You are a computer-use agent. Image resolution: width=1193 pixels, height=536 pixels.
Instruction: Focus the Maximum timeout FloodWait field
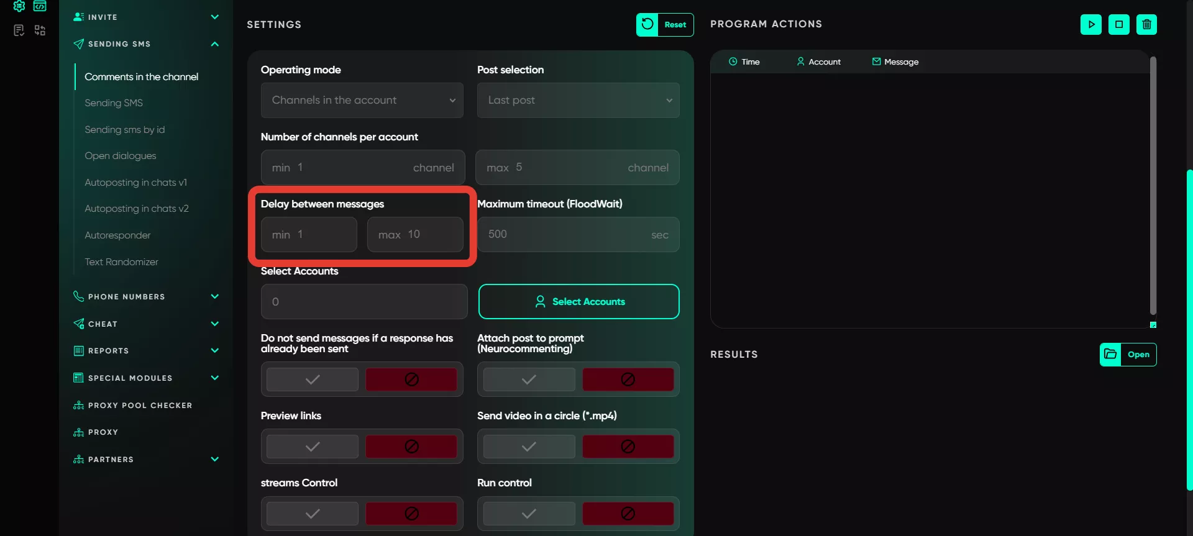[x=578, y=235]
